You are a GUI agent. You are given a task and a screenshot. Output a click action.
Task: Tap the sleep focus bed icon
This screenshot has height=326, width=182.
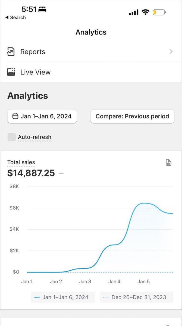click(x=42, y=10)
